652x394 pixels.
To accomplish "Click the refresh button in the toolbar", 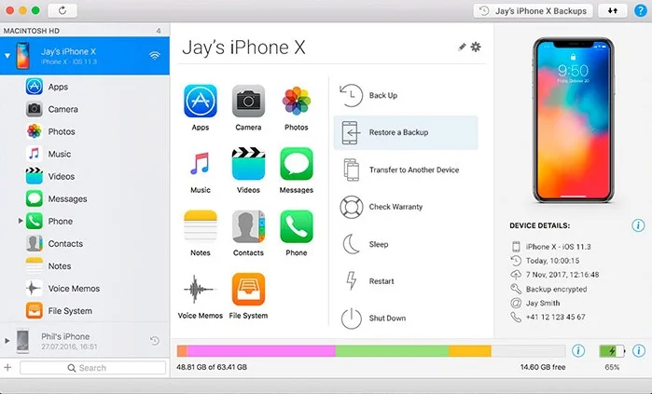I will tap(62, 10).
